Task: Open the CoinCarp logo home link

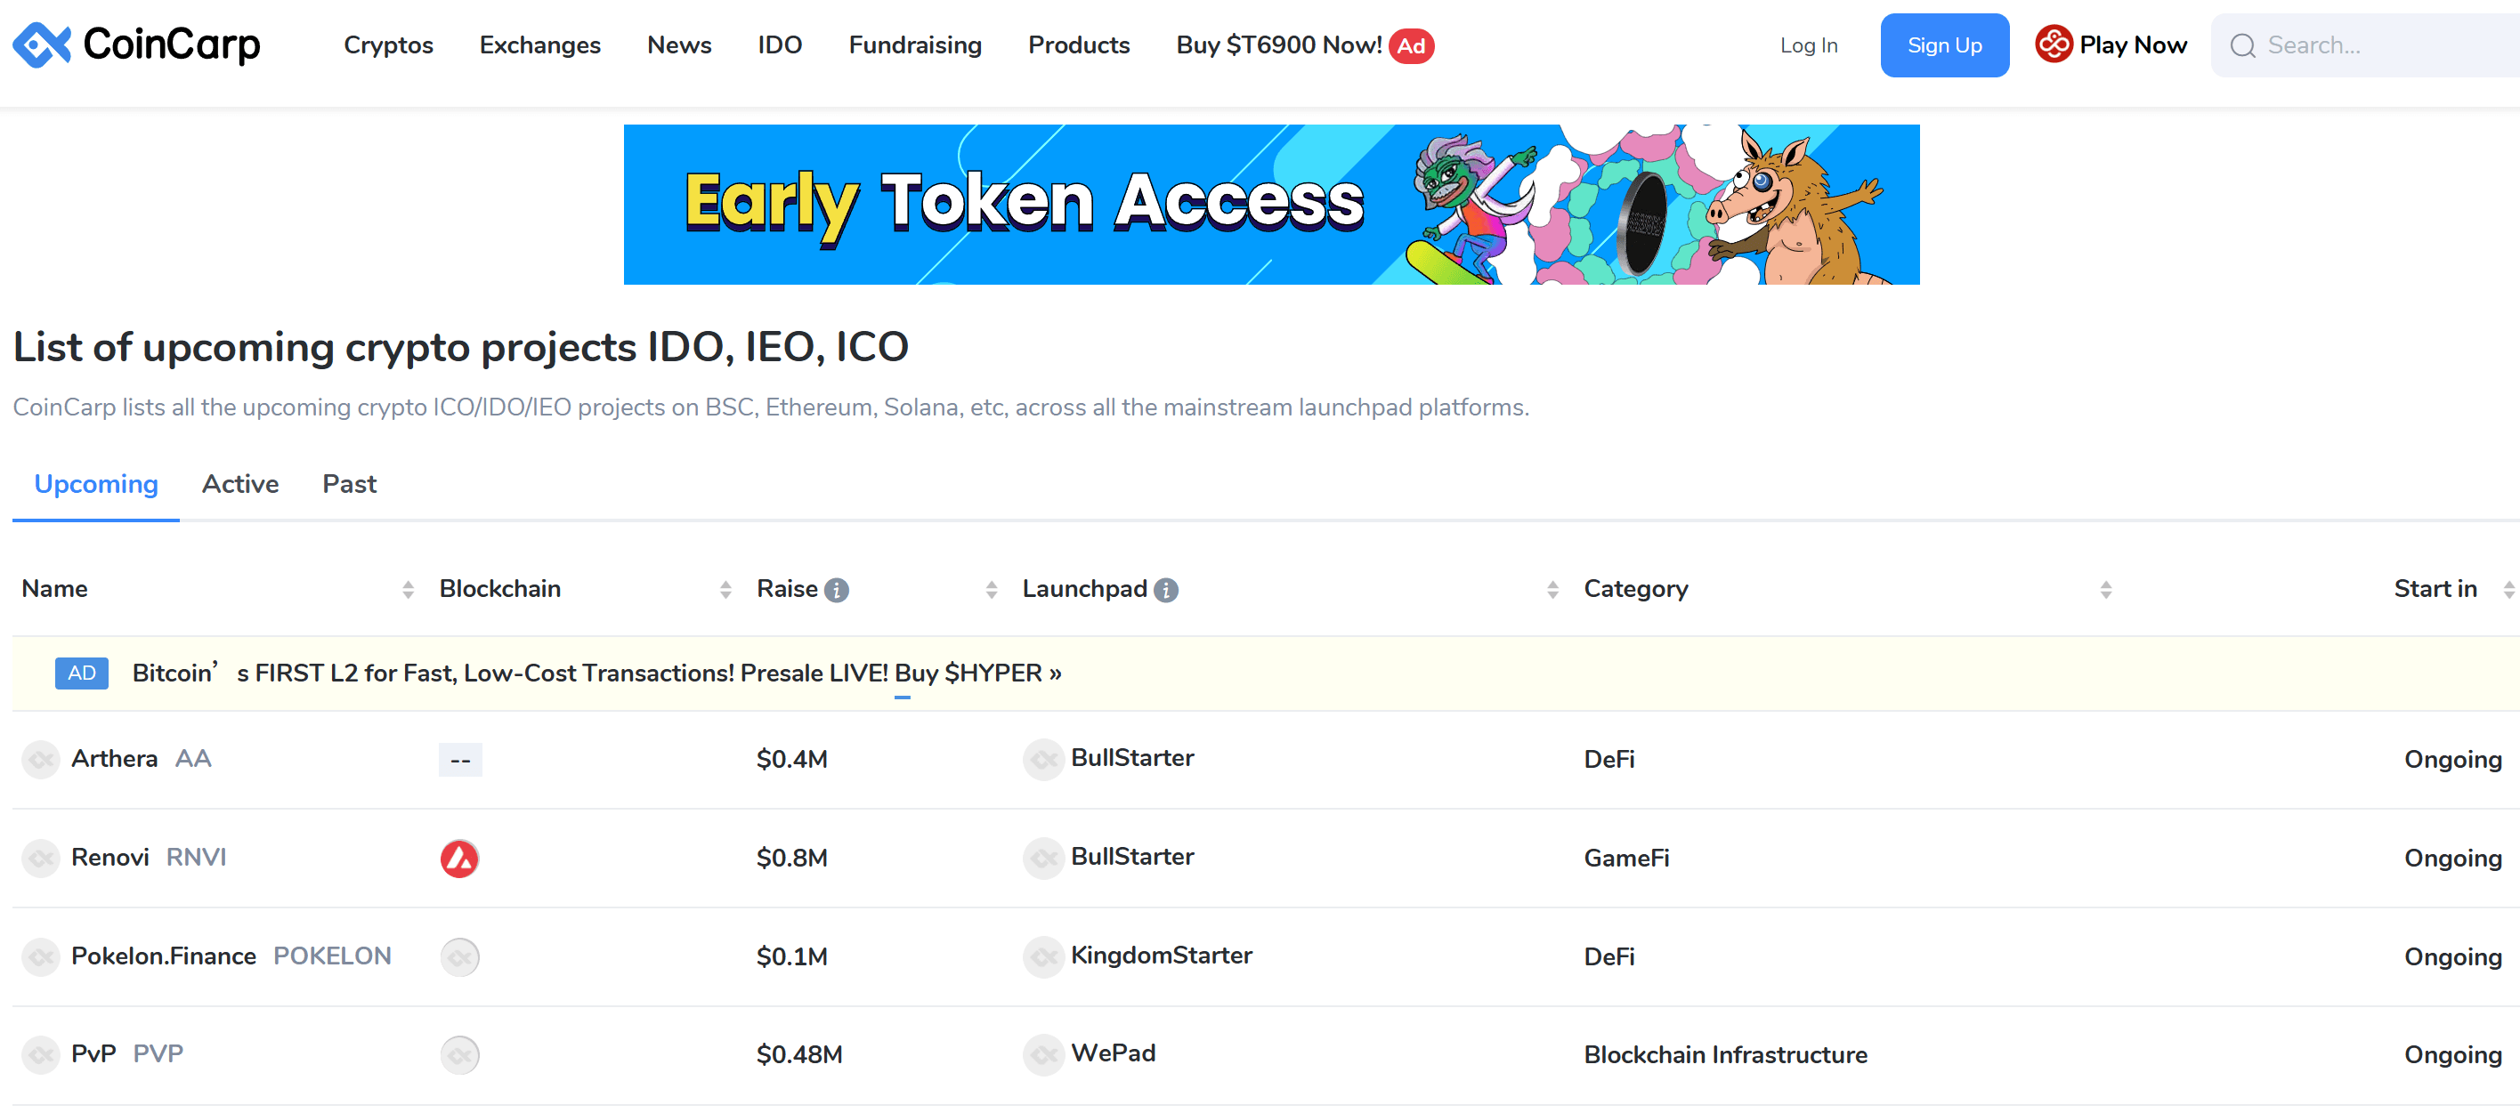Action: [136, 44]
